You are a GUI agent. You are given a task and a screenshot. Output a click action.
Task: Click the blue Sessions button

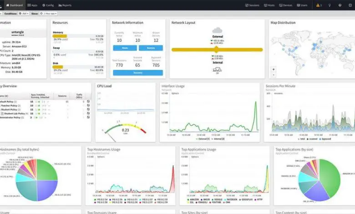pos(138,73)
